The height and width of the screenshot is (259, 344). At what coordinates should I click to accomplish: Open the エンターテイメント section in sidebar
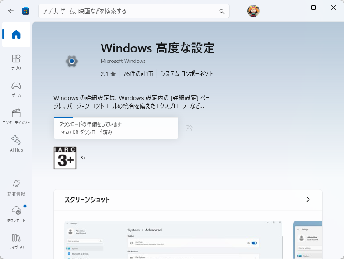(16, 117)
